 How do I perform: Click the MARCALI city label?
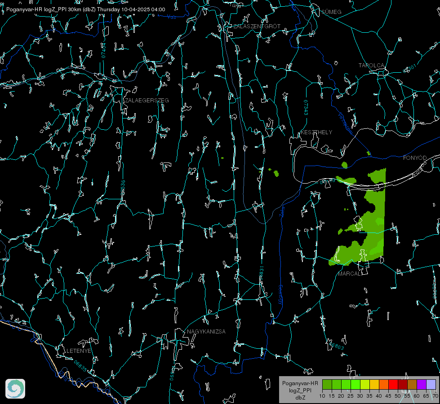(350, 274)
